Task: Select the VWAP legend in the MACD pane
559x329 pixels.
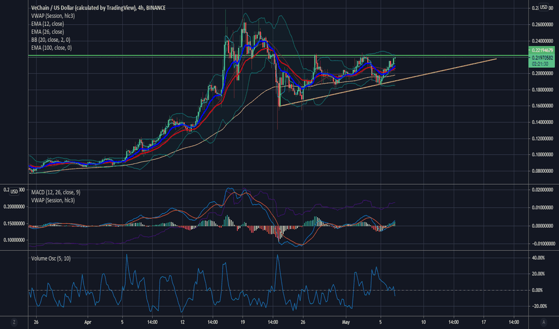Action: click(x=53, y=200)
